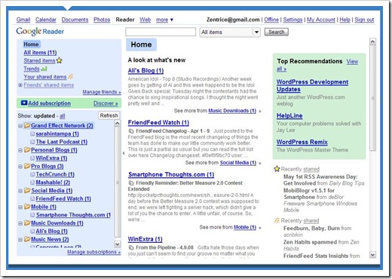Open Calendar from the top bar
This screenshot has width=392, height=279.
coord(46,20)
